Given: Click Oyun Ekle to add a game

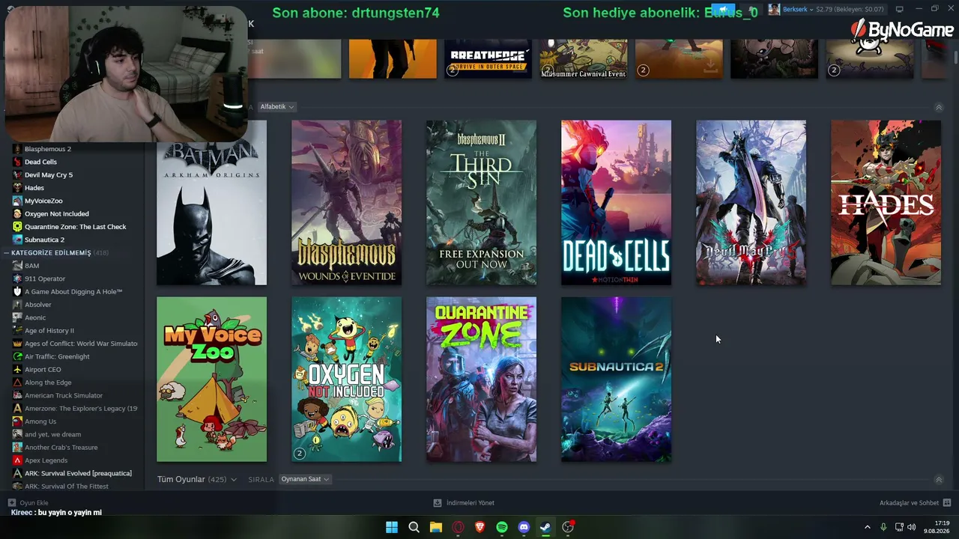Looking at the screenshot, I should pos(28,503).
